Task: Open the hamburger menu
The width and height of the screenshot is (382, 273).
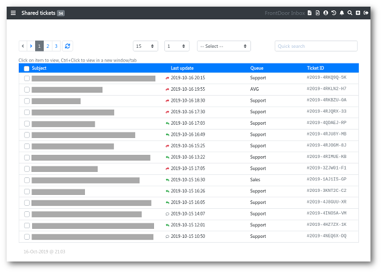Action: click(x=13, y=13)
